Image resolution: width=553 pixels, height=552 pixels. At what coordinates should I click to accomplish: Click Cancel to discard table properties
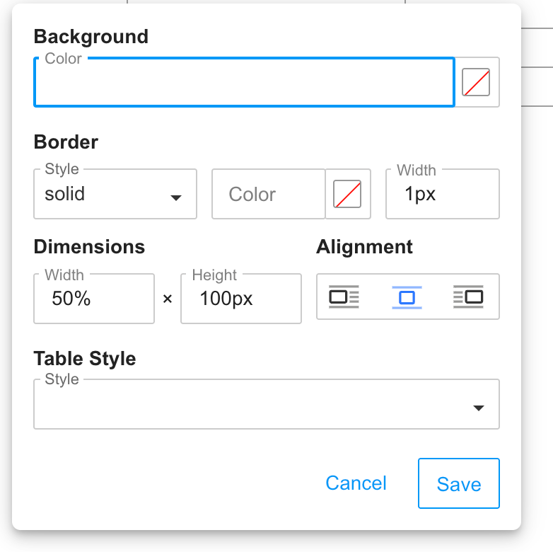click(356, 483)
